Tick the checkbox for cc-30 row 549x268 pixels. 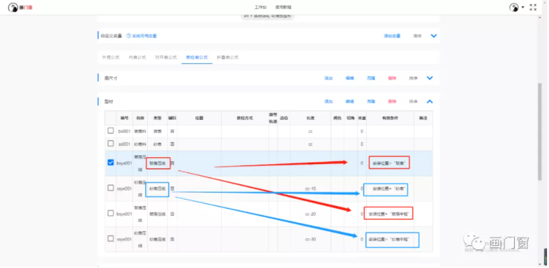[111, 239]
